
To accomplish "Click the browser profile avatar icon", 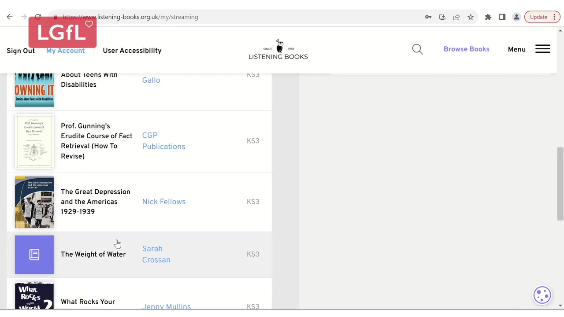I will pos(516,17).
